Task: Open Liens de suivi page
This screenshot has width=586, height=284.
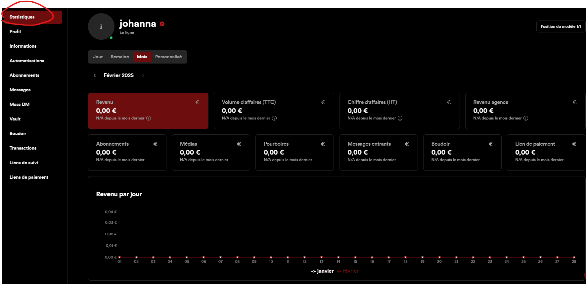Action: tap(23, 163)
